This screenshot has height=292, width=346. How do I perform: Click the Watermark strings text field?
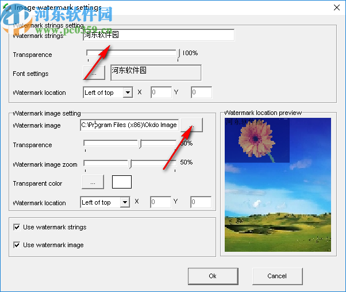coord(159,35)
